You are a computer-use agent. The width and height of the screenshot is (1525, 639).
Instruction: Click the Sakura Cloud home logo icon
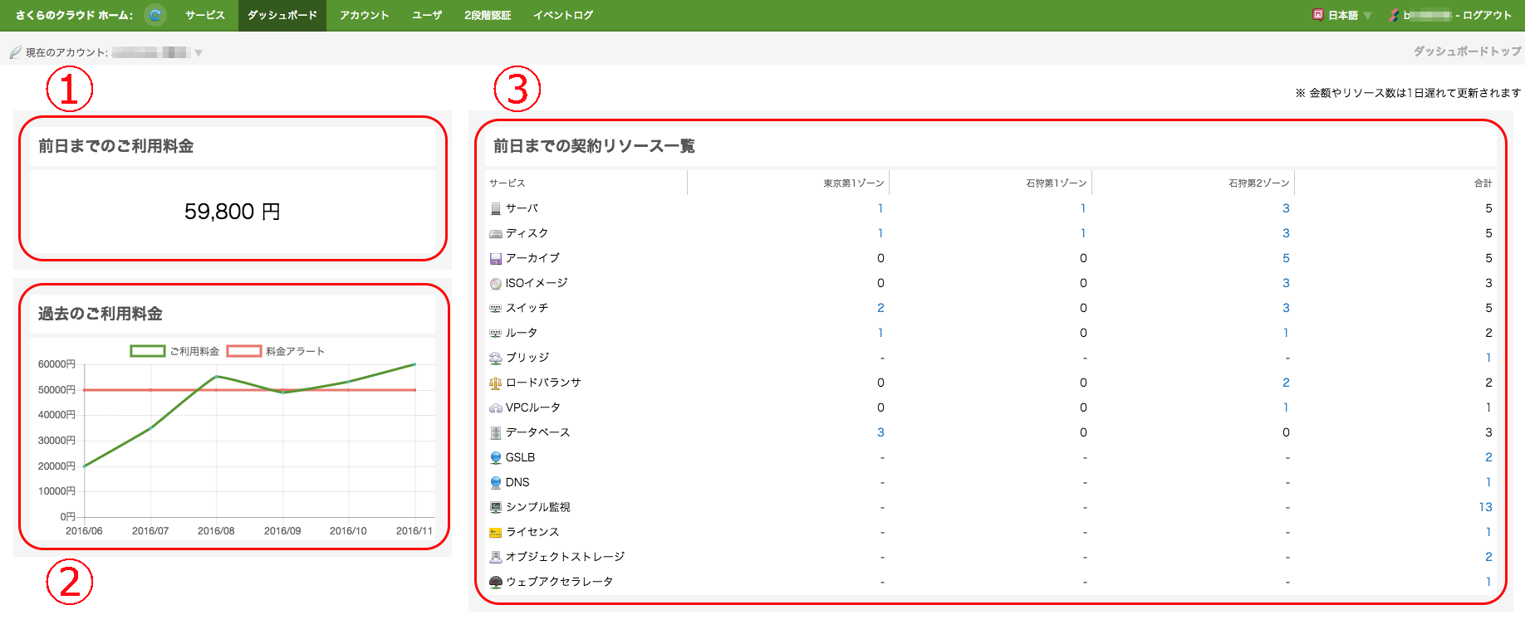154,15
